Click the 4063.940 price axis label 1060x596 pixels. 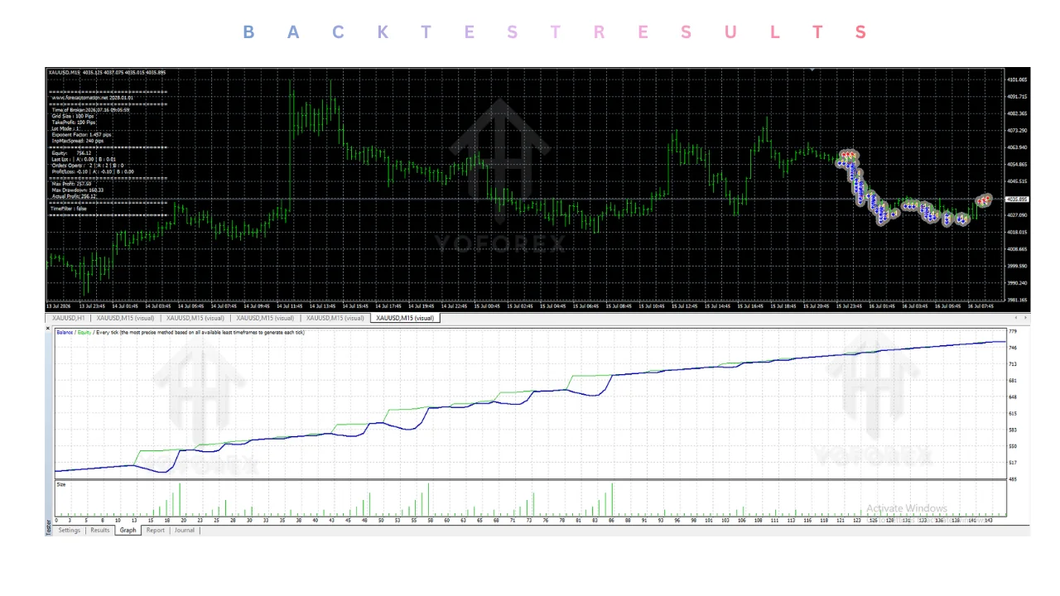tap(1017, 147)
